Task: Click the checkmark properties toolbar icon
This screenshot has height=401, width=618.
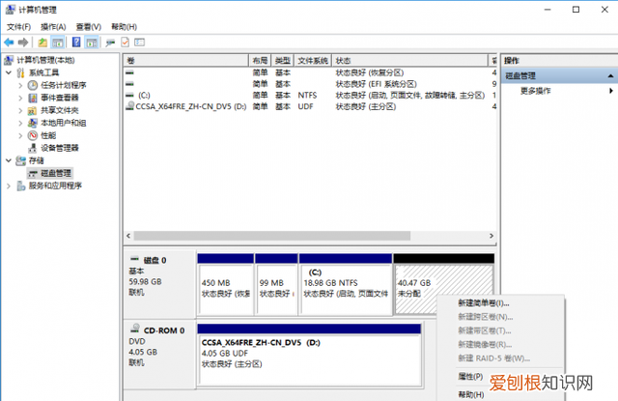Action: [125, 43]
